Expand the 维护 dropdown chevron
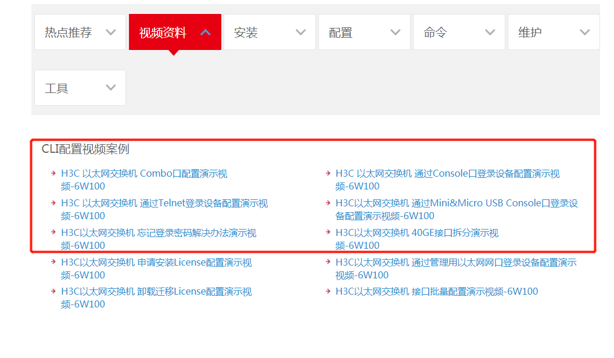 (x=584, y=33)
